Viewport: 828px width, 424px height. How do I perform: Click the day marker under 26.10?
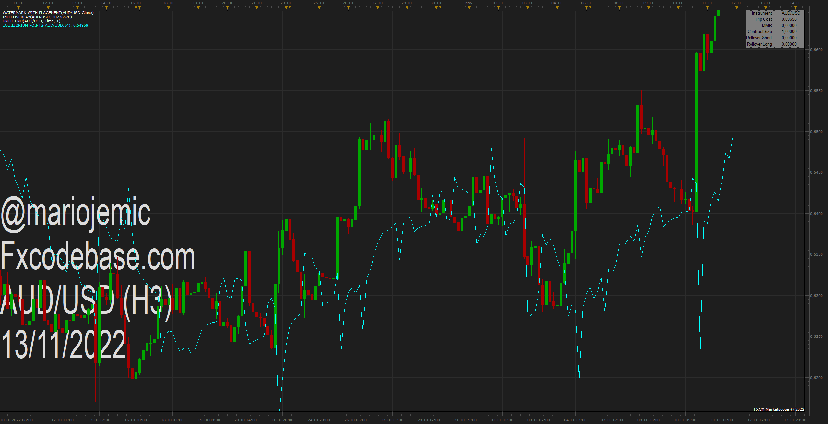348,8
